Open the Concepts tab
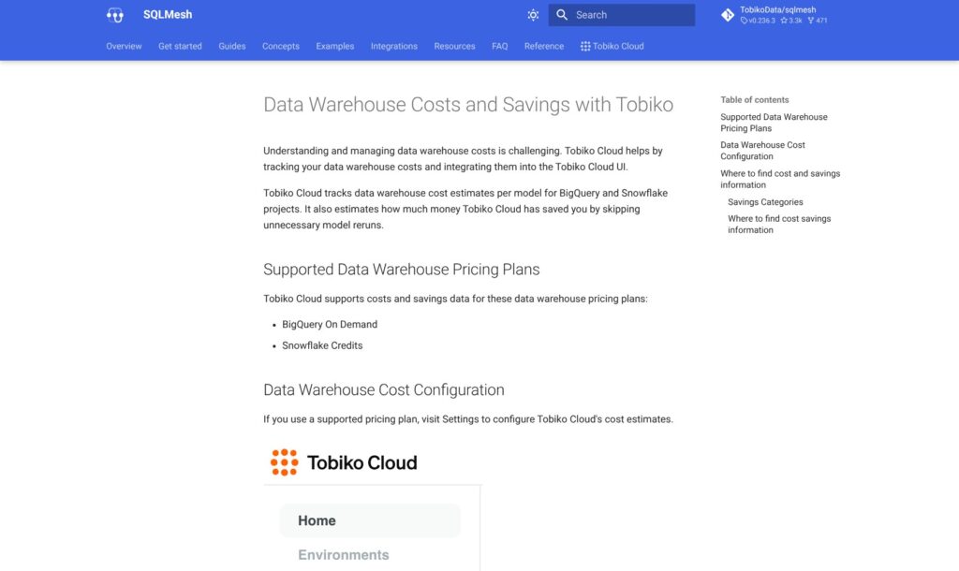The height and width of the screenshot is (571, 959). [281, 47]
